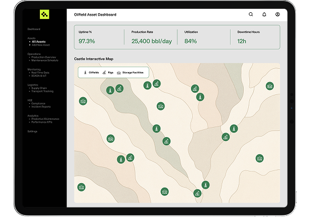The image size is (311, 217).
Task: Select the storage marker at the map's bottom center
Action: point(164,191)
